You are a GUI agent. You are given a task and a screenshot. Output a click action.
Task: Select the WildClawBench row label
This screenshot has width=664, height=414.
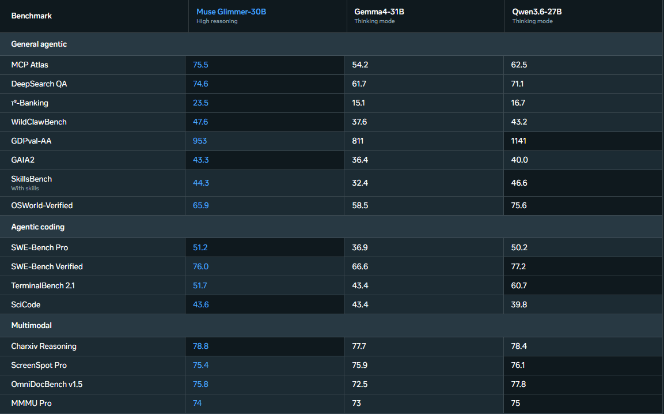tap(39, 122)
